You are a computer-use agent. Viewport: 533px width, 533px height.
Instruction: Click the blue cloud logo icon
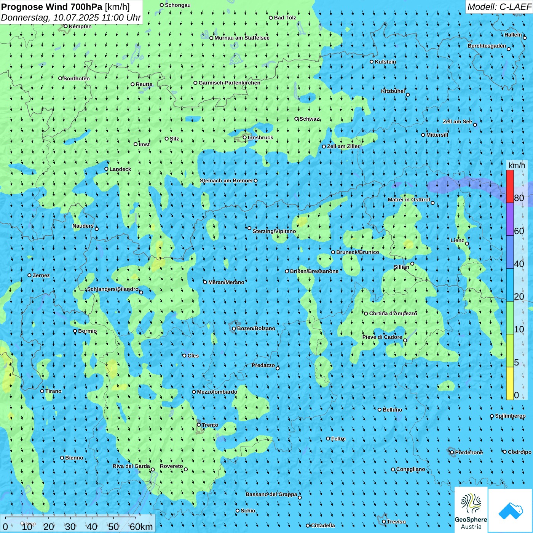coord(511,511)
